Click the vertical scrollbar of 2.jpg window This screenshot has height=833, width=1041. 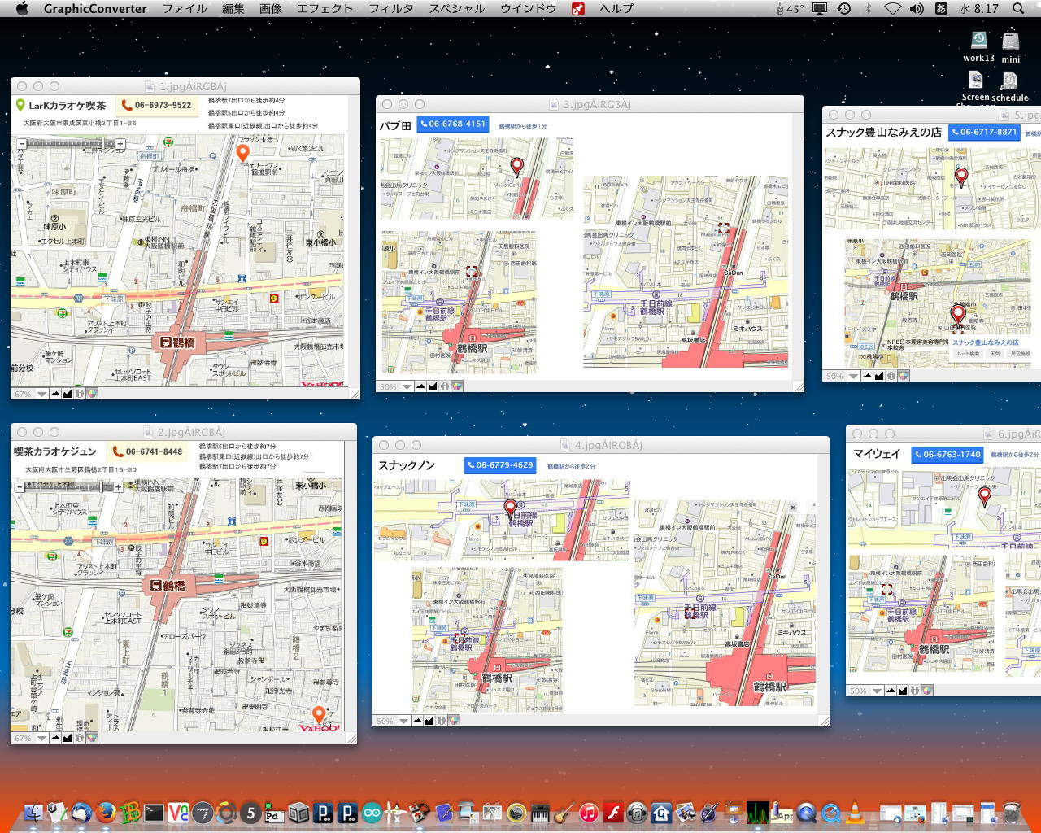click(x=351, y=587)
